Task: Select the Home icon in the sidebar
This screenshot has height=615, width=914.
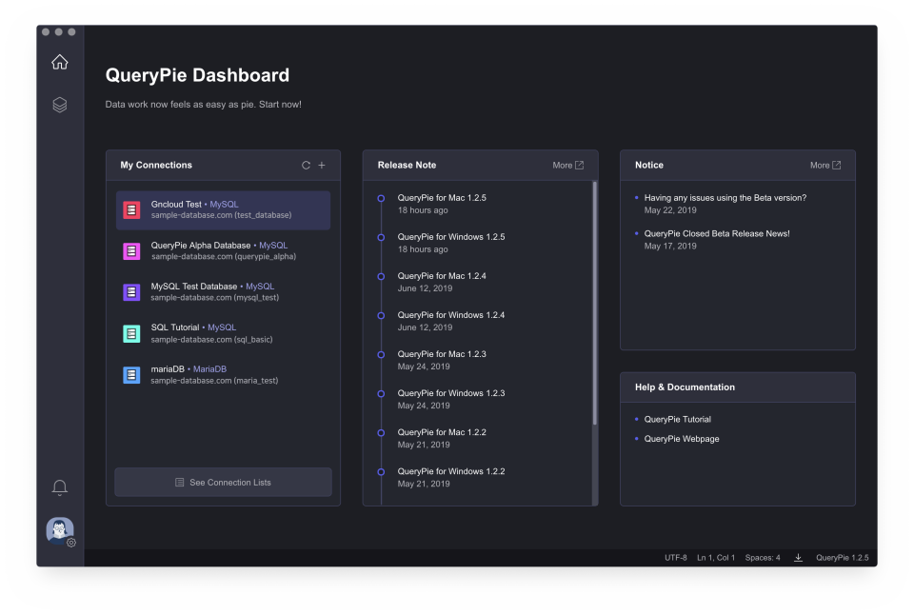Action: point(59,60)
